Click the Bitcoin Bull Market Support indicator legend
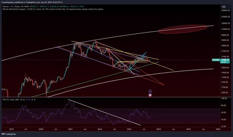Image resolution: width=233 pixels, height=137 pixels. coord(53,9)
